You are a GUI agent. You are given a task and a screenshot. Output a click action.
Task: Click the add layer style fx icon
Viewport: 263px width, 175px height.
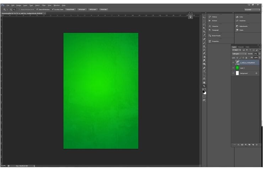click(238, 145)
